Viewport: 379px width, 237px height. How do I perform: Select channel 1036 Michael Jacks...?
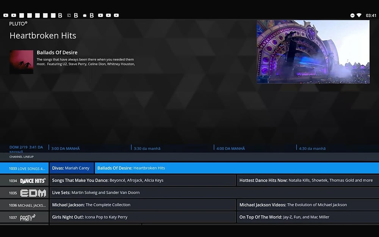click(x=24, y=205)
